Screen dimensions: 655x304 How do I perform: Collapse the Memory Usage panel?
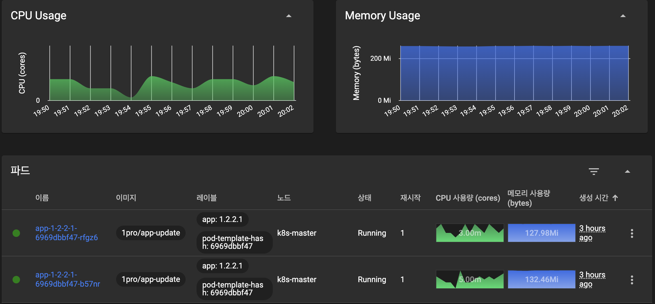623,16
